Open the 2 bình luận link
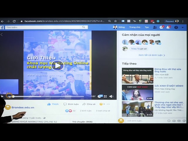Screen dimensions: 188x141 coord(85,111)
